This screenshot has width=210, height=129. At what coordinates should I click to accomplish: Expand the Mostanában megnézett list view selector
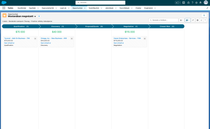coord(35,17)
